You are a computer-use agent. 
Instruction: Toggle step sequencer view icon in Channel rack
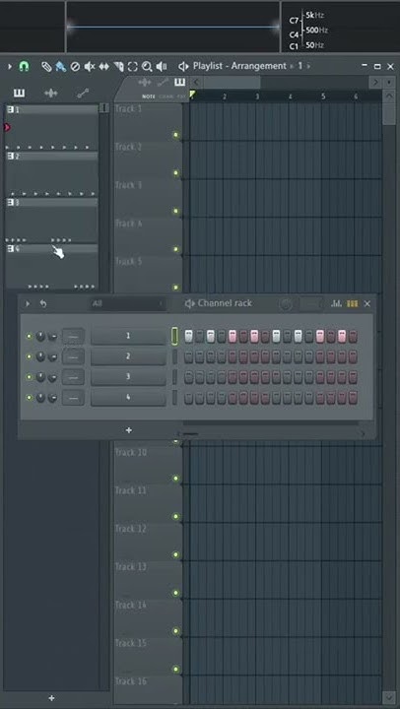[352, 303]
